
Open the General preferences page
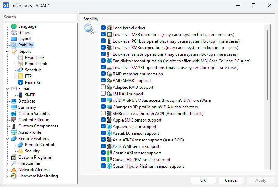(x=25, y=33)
